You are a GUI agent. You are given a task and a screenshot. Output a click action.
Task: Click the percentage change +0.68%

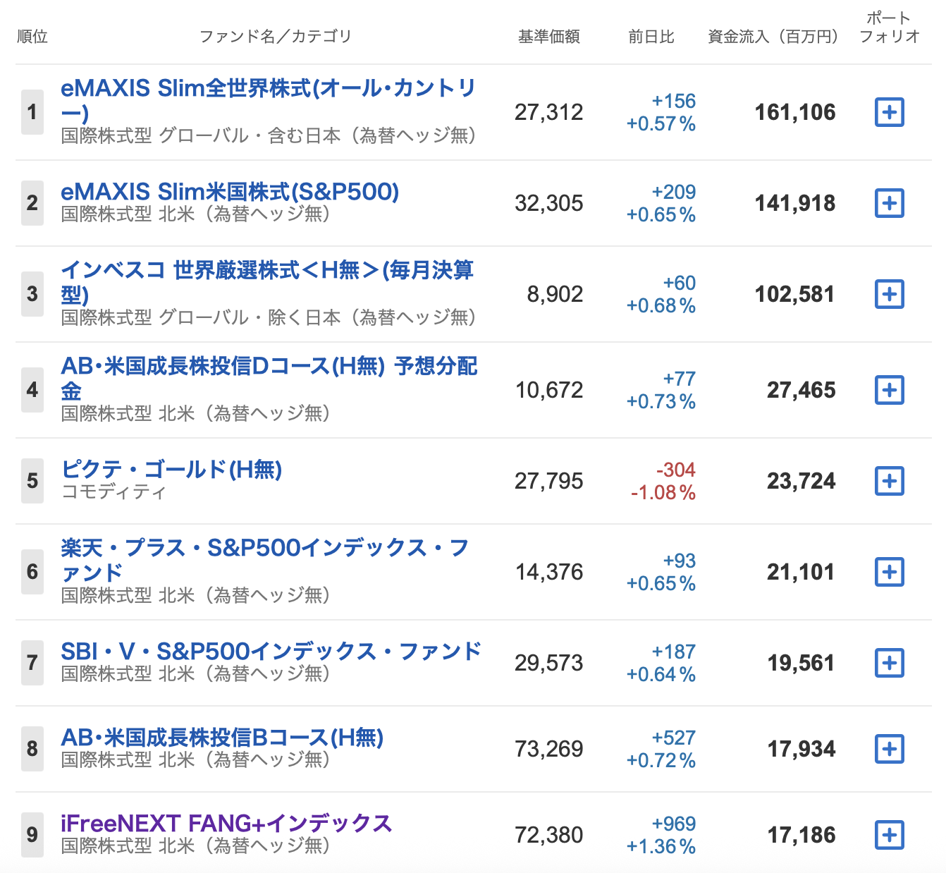click(x=661, y=305)
